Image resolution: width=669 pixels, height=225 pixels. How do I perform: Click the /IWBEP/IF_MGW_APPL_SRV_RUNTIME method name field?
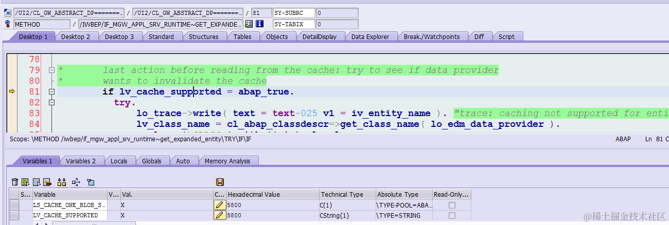(x=161, y=24)
